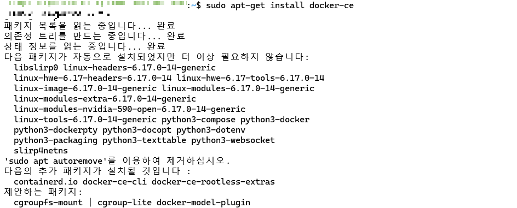Click the linux-modules-extra-6.17.0-14-generic line
Viewport: 517px width, 208px height.
point(105,99)
